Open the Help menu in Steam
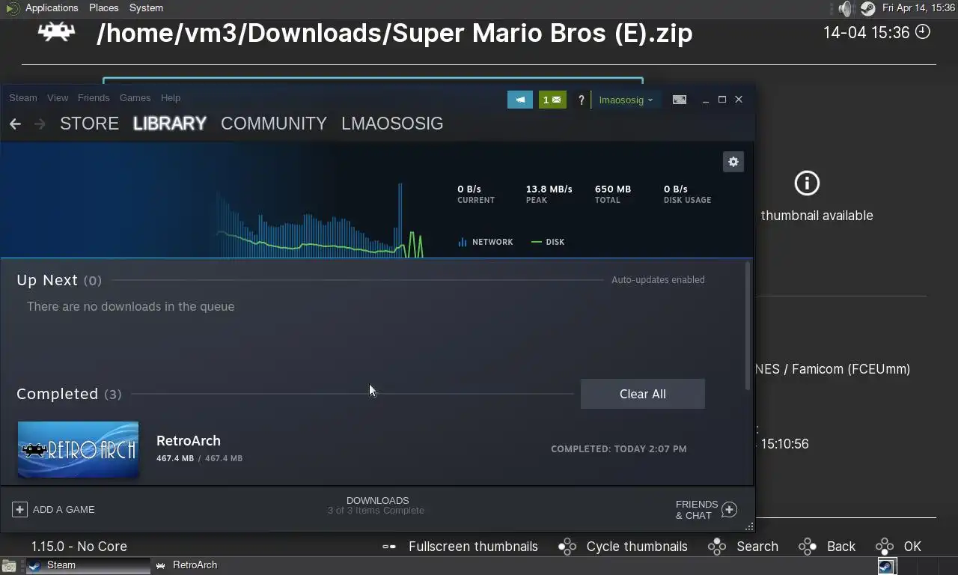The width and height of the screenshot is (958, 575). [x=171, y=98]
